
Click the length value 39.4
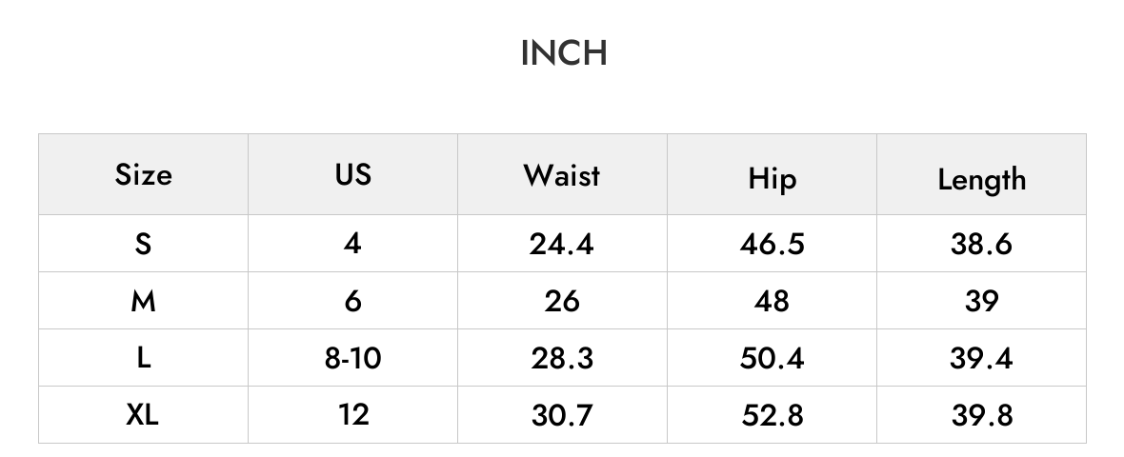(981, 358)
